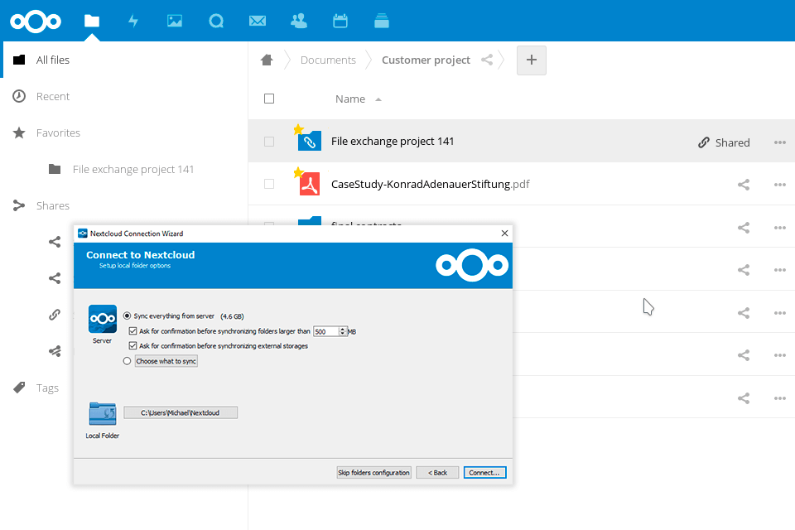Click the home icon in breadcrumb

click(267, 60)
